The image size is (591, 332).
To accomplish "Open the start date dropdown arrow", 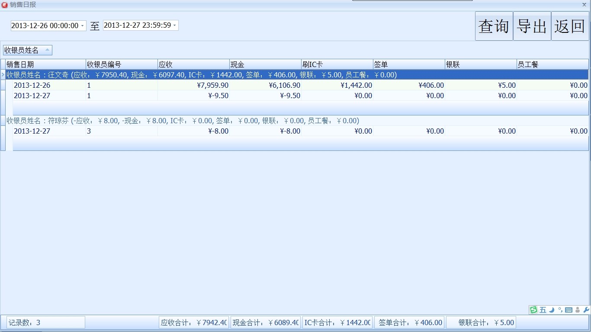I will (82, 26).
